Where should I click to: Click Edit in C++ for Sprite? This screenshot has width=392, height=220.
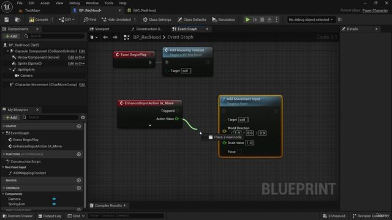pyautogui.click(x=77, y=64)
